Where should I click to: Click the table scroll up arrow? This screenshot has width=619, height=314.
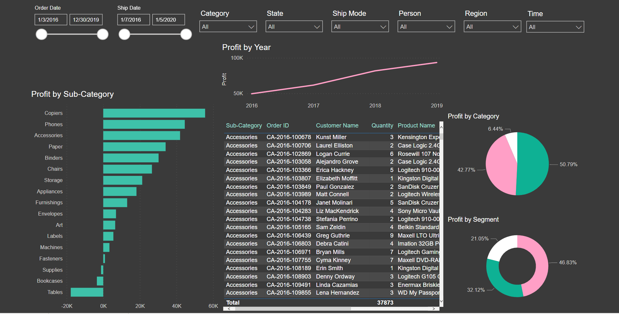(441, 127)
